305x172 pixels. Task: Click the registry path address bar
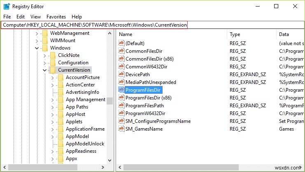pos(152,25)
